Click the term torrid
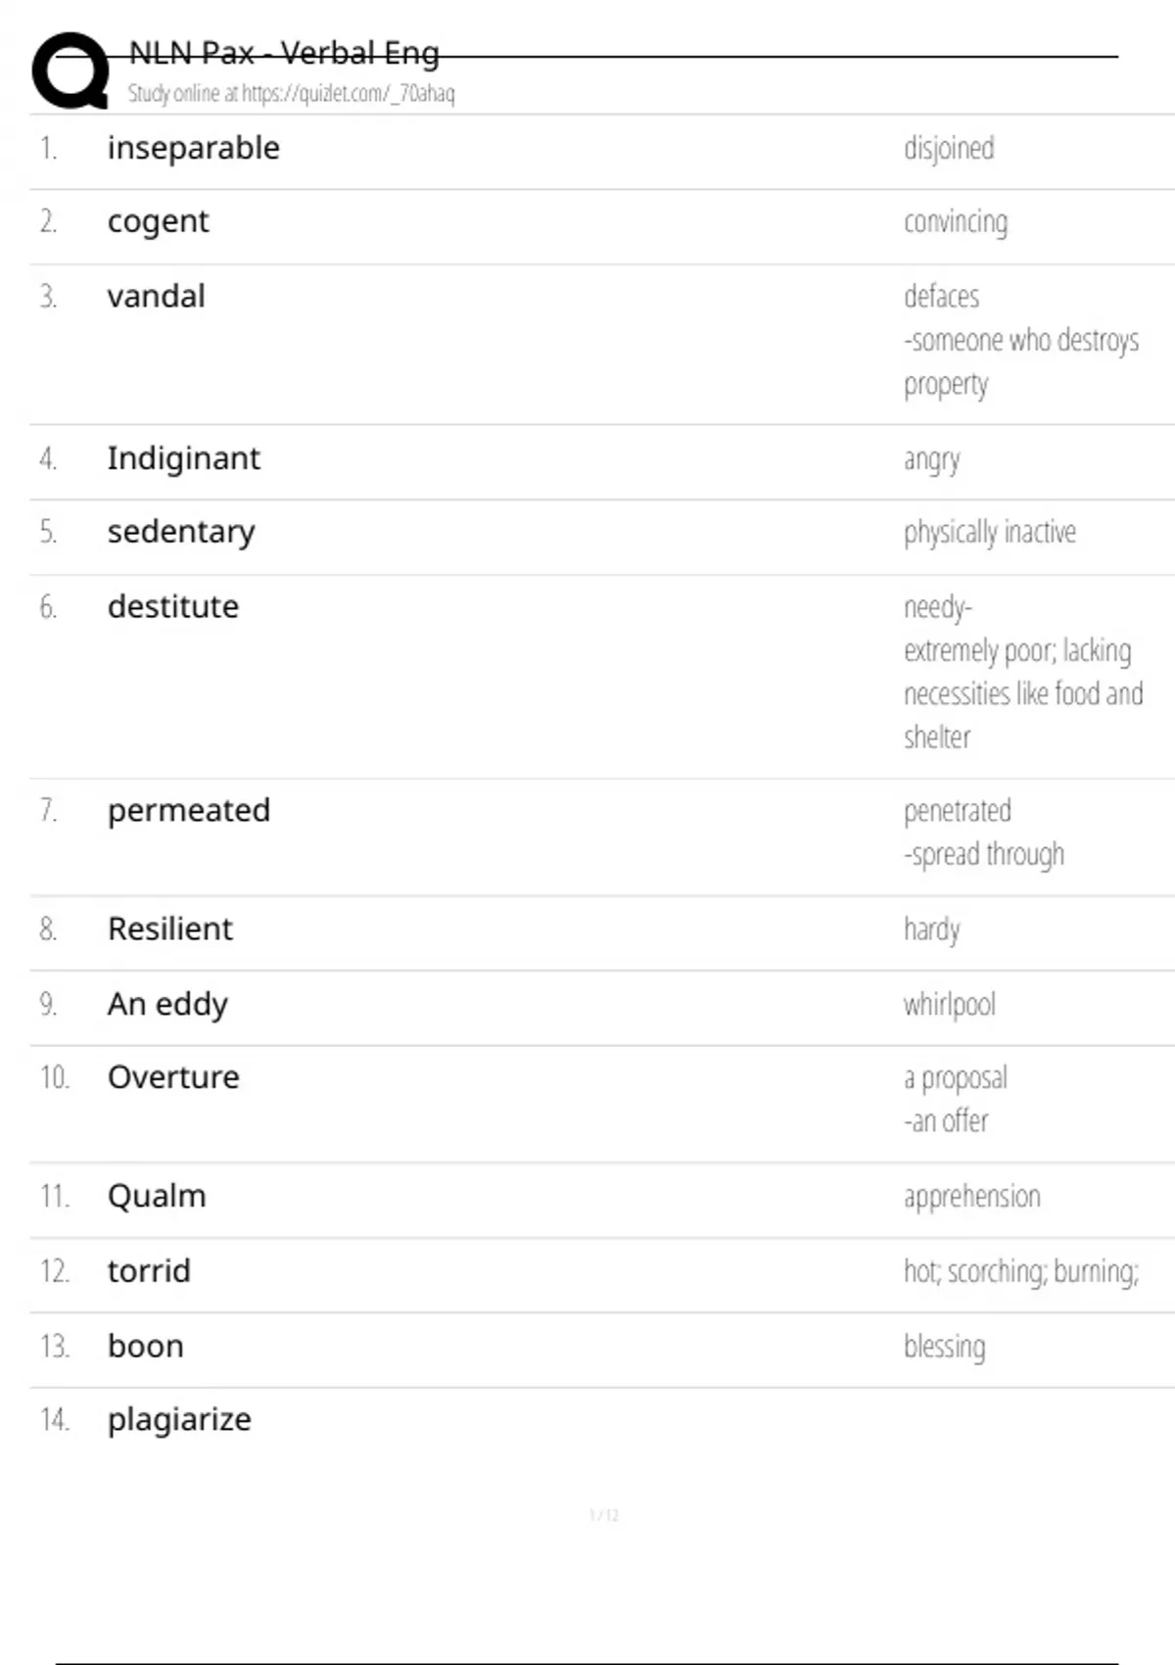1175x1665 pixels. (x=149, y=1271)
